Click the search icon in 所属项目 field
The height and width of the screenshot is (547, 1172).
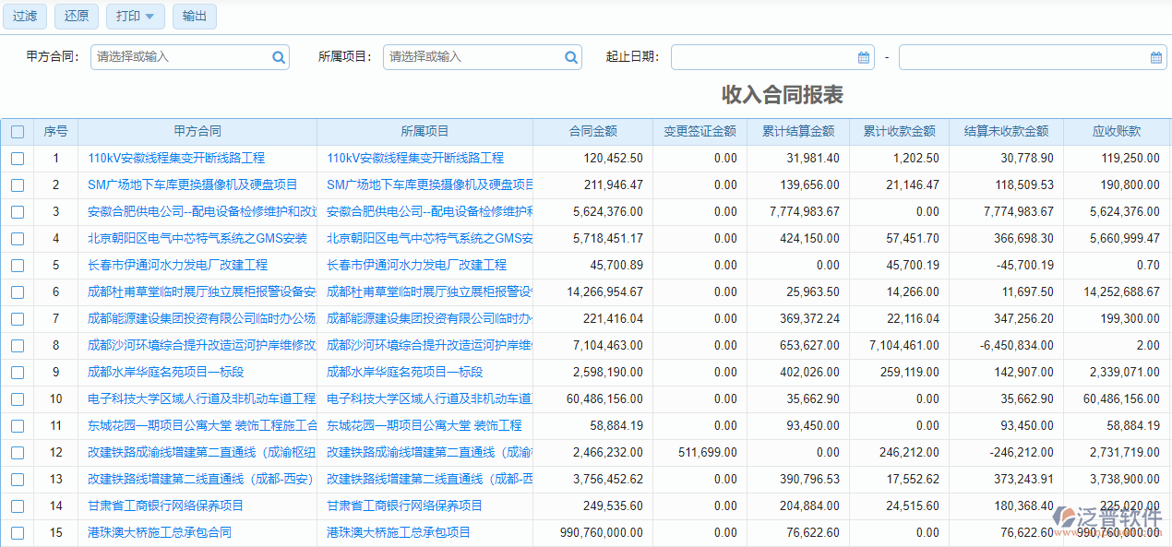571,56
